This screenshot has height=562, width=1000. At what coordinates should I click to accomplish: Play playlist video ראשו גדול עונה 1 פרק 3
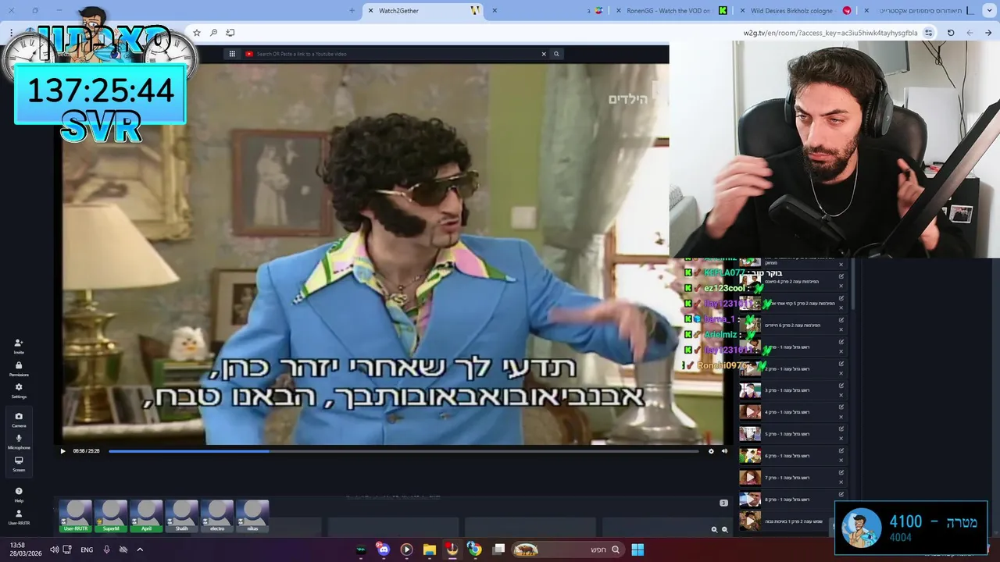click(750, 390)
